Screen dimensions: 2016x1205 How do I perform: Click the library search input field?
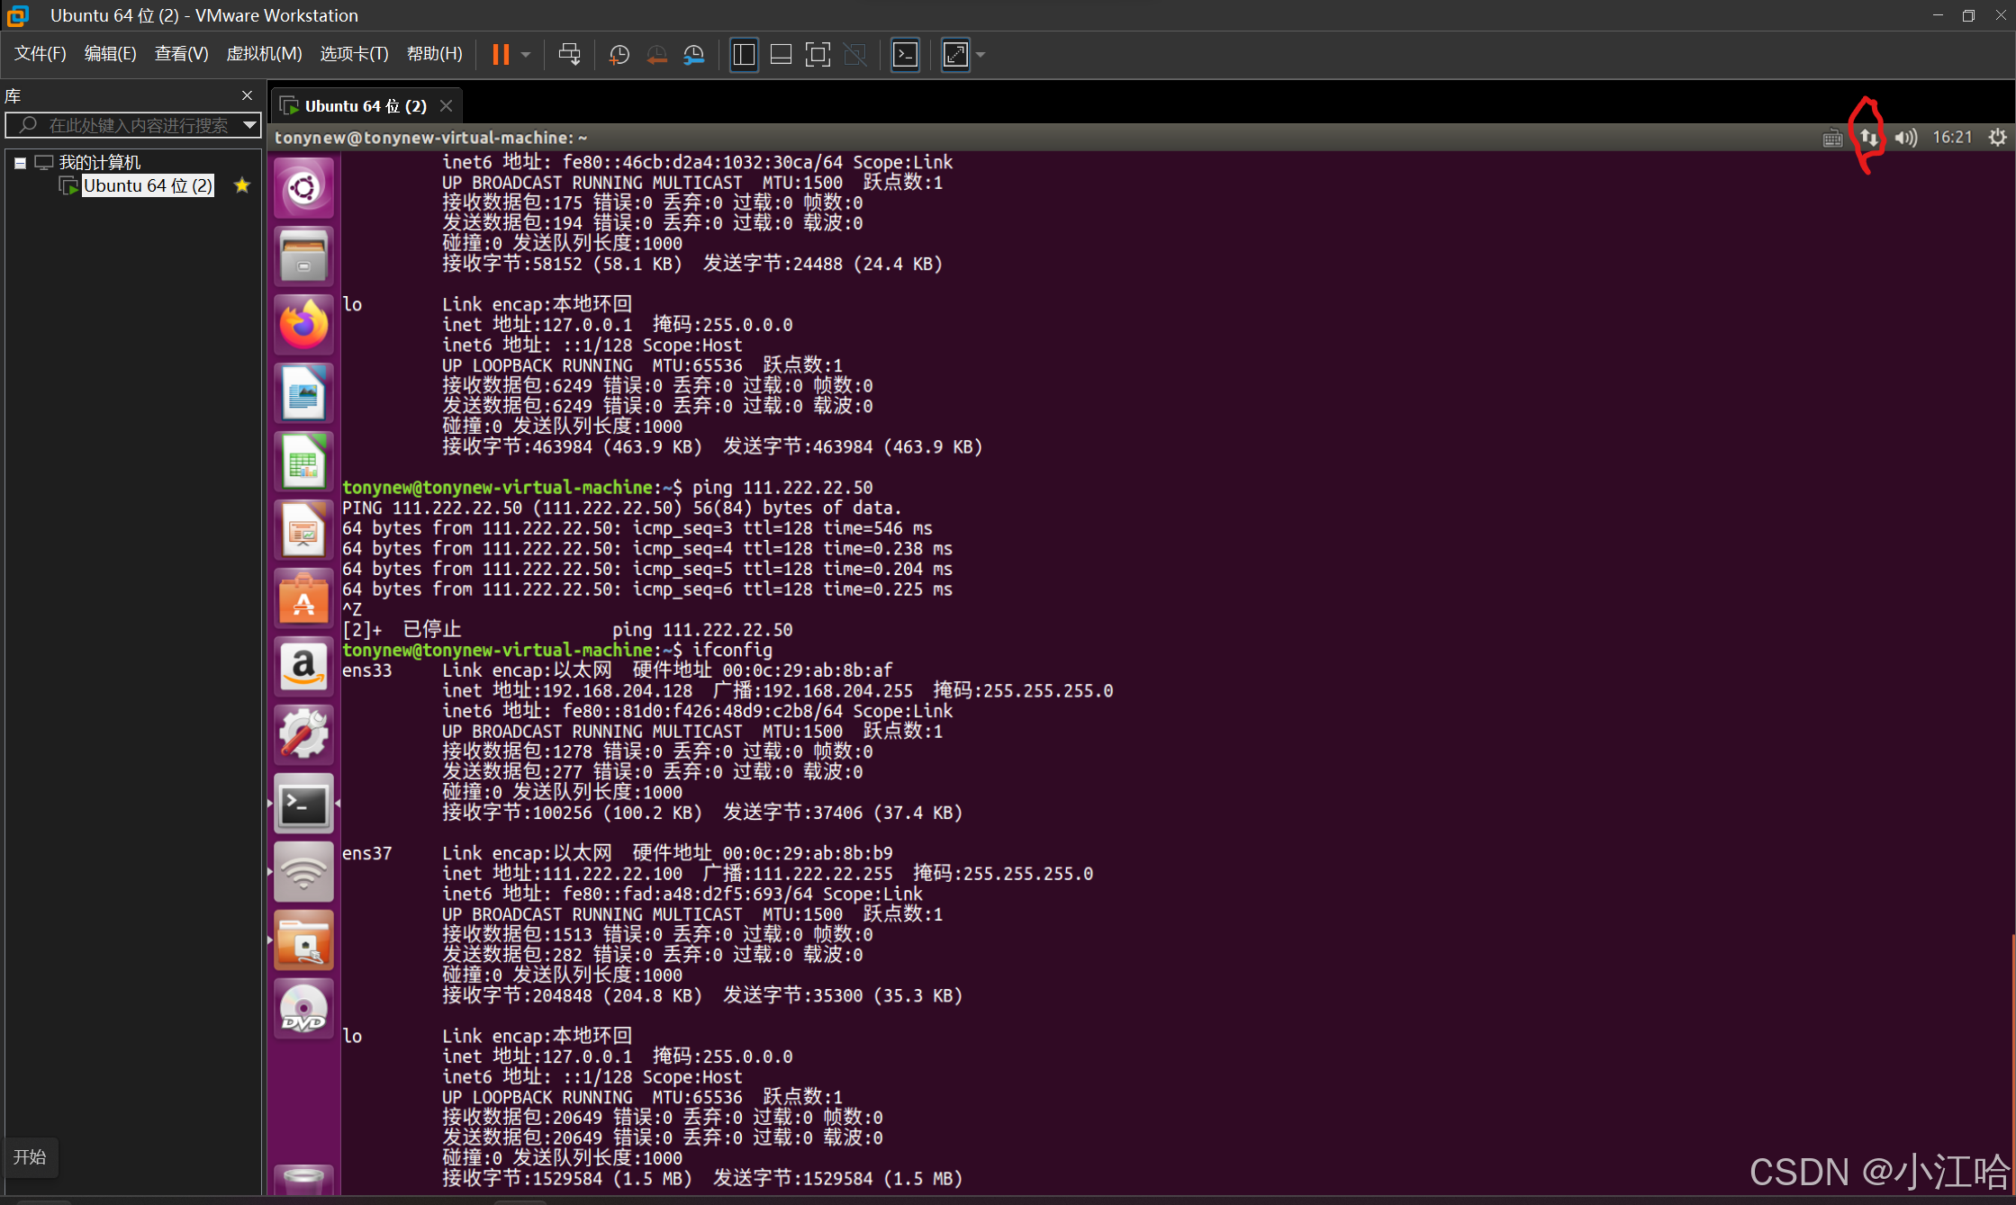click(135, 125)
